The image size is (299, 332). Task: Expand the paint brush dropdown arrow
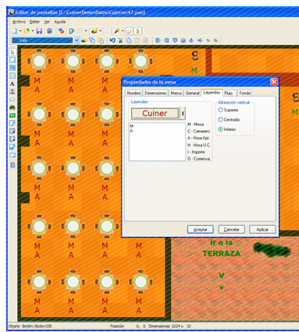(100, 31)
